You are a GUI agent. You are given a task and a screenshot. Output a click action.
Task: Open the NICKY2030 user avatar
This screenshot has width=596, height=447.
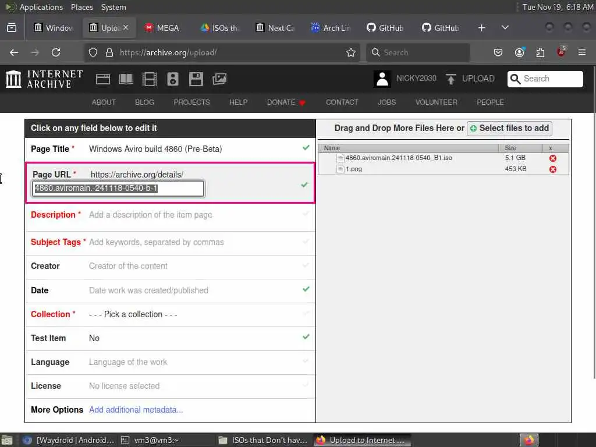382,79
